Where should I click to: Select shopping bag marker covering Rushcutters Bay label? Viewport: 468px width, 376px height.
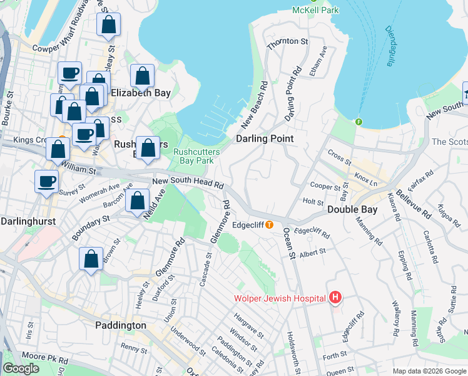tap(148, 149)
